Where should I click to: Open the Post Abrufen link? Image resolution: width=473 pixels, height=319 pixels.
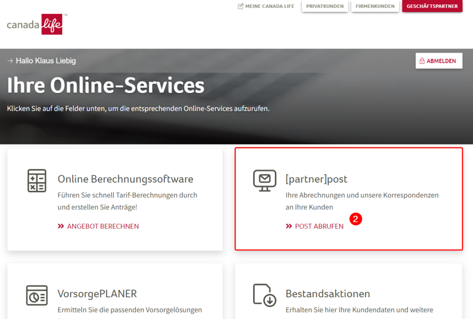coord(315,226)
